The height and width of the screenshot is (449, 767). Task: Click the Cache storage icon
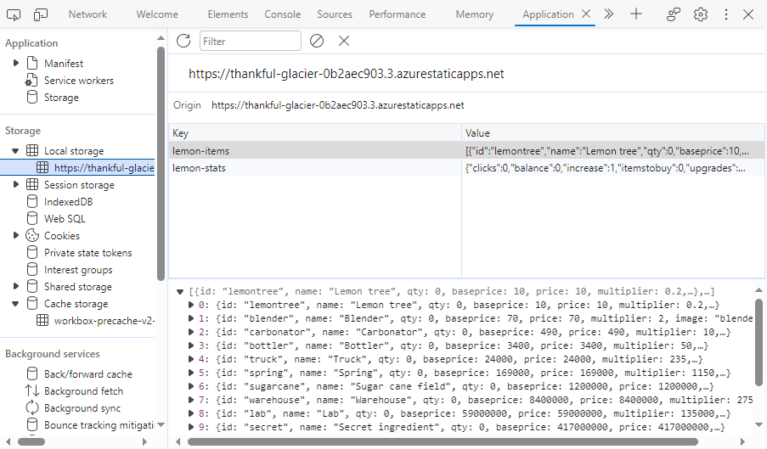(x=32, y=303)
